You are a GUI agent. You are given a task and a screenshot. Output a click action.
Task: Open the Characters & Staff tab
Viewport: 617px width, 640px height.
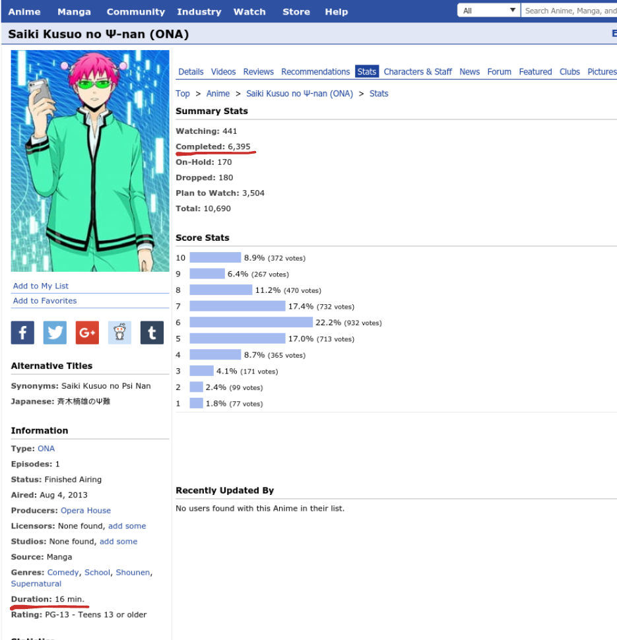418,72
